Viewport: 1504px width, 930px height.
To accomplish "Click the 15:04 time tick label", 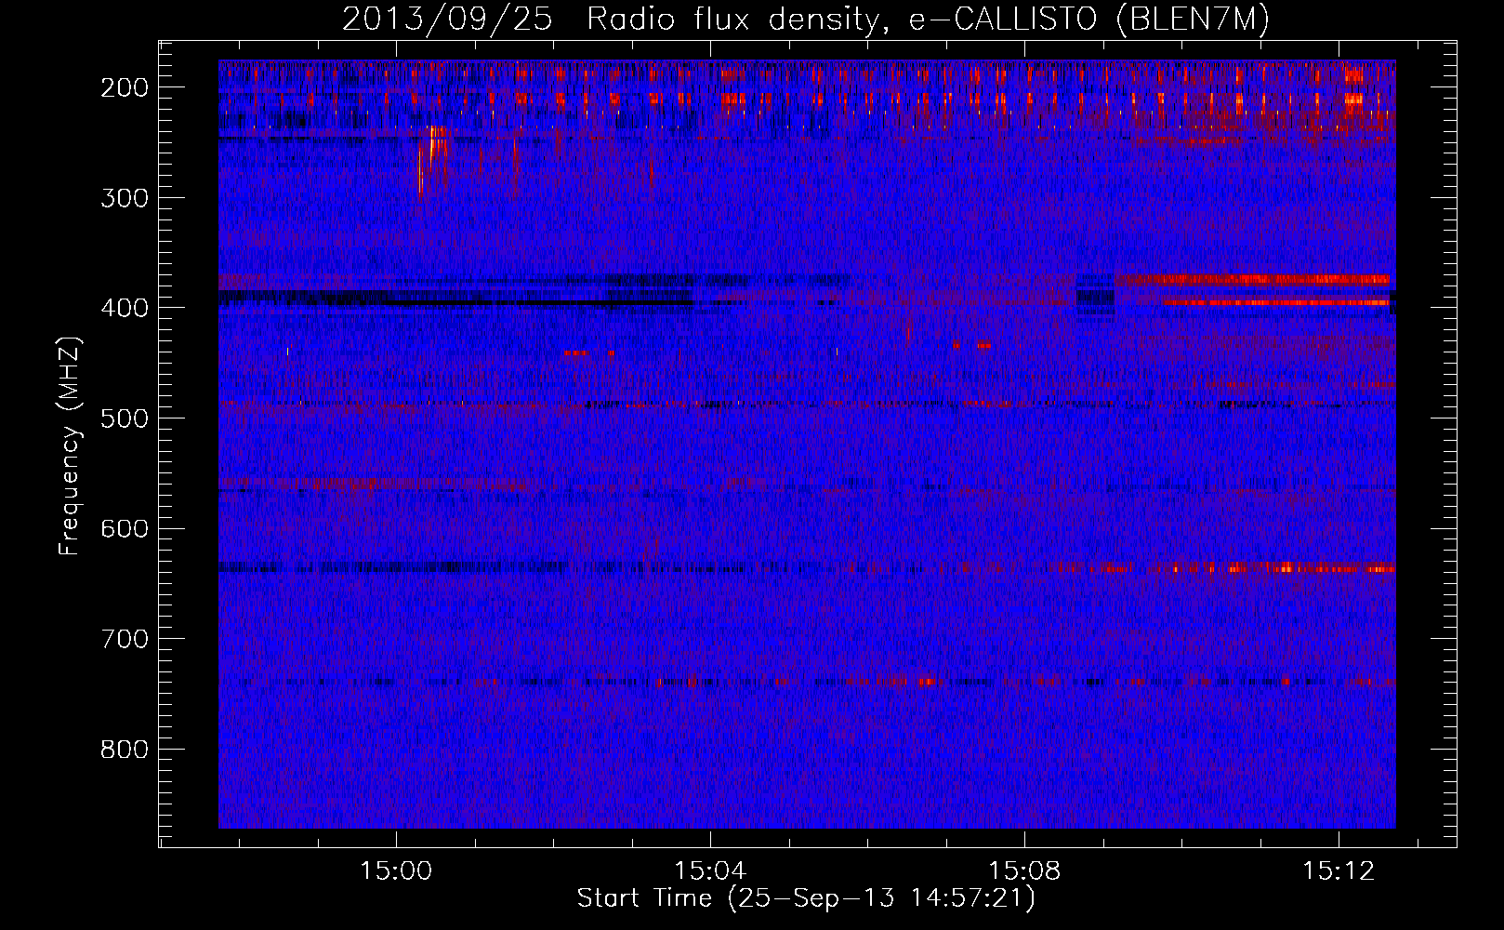I will point(710,871).
